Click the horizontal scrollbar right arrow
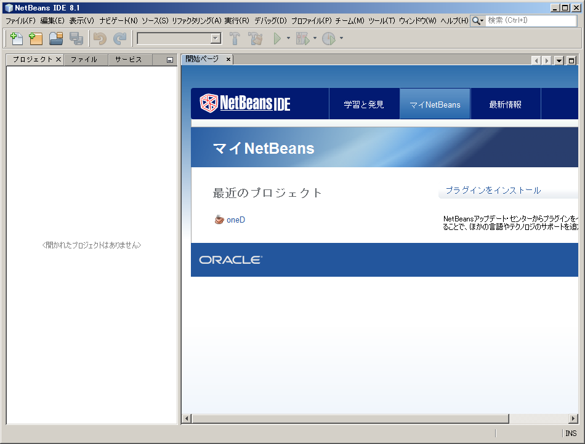 (573, 419)
